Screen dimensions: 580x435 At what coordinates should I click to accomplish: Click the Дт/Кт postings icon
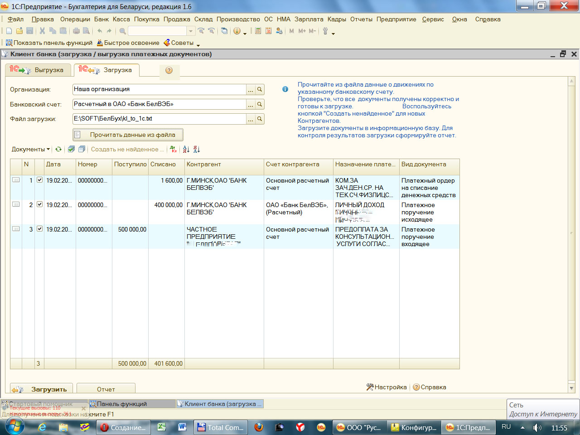pos(174,149)
